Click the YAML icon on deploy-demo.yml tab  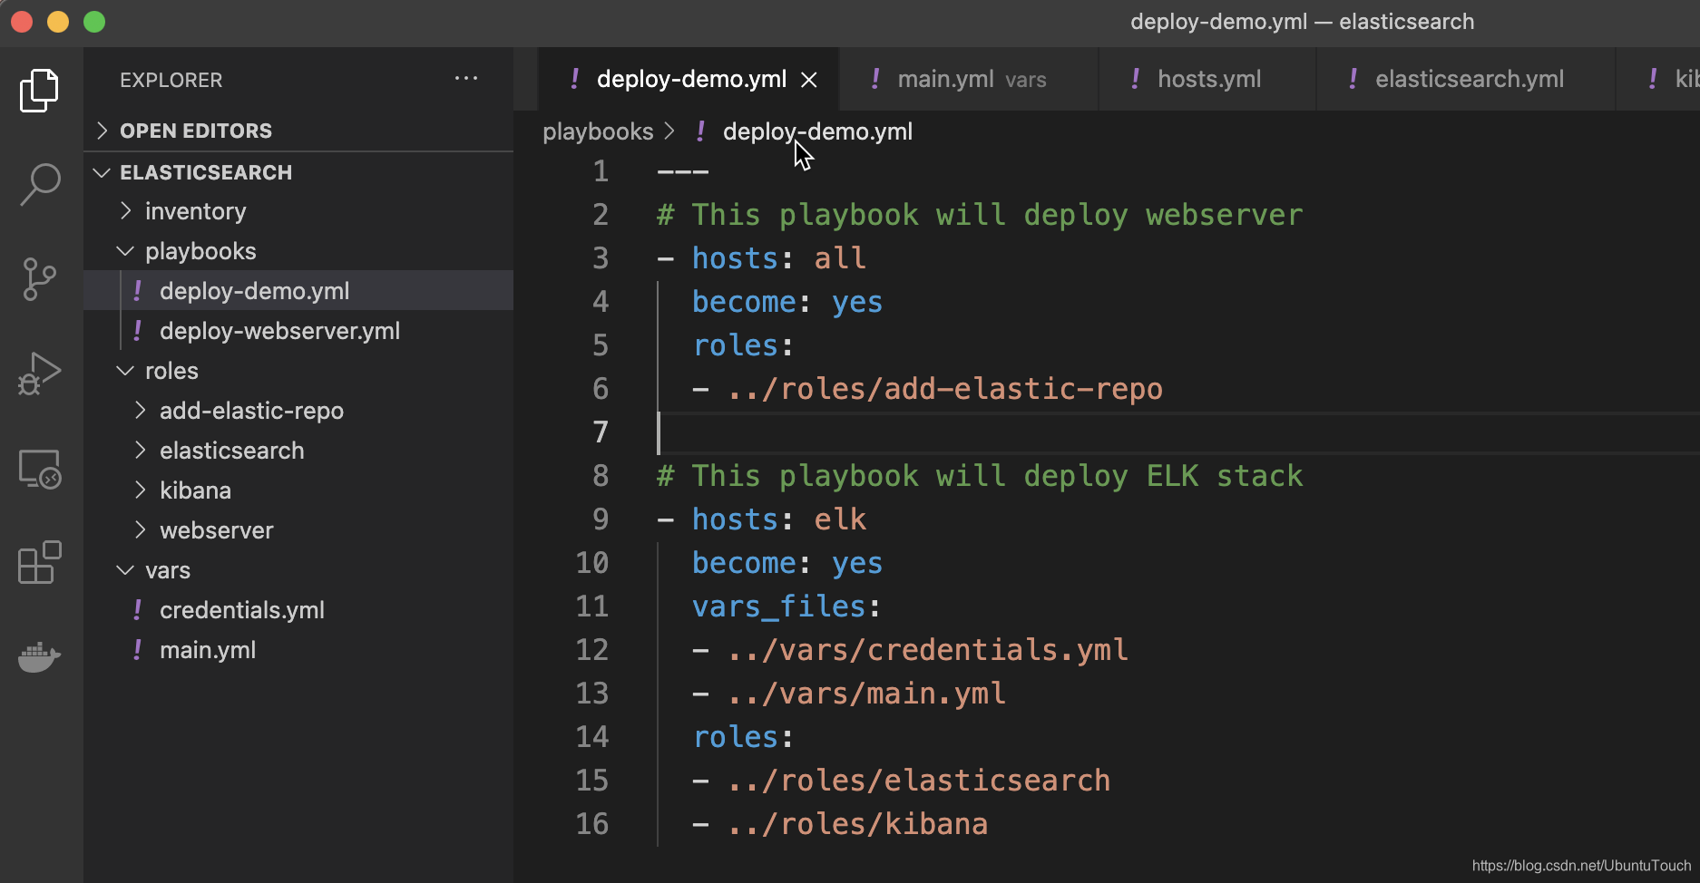coord(574,79)
